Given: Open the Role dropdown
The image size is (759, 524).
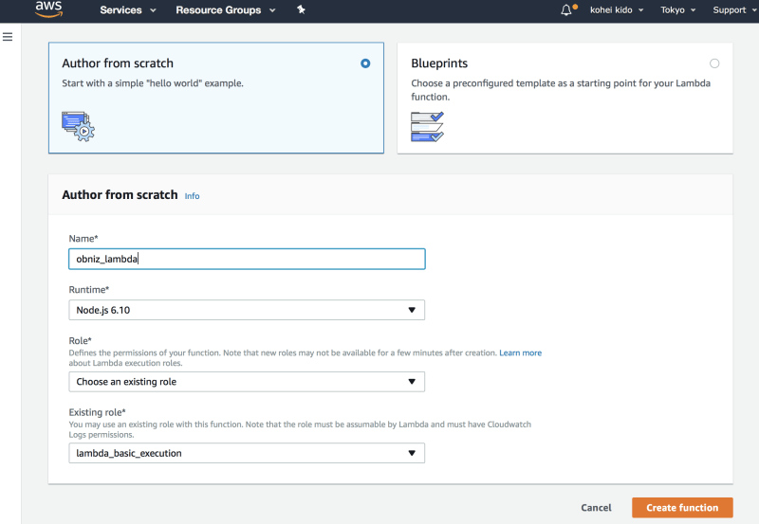Looking at the screenshot, I should pyautogui.click(x=247, y=382).
